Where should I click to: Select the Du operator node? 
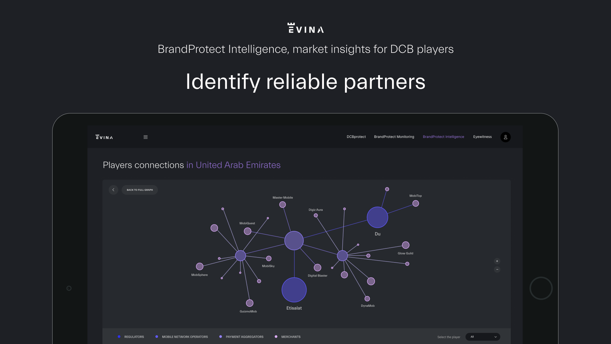(x=377, y=217)
